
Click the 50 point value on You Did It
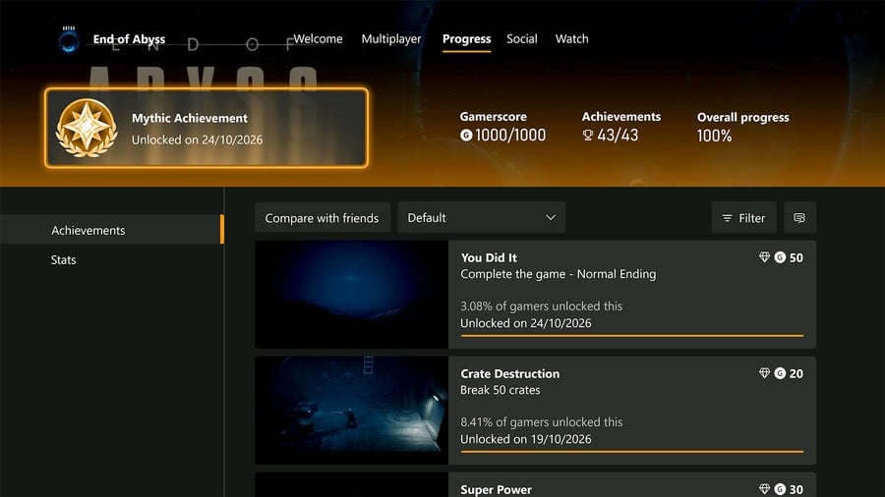[796, 257]
